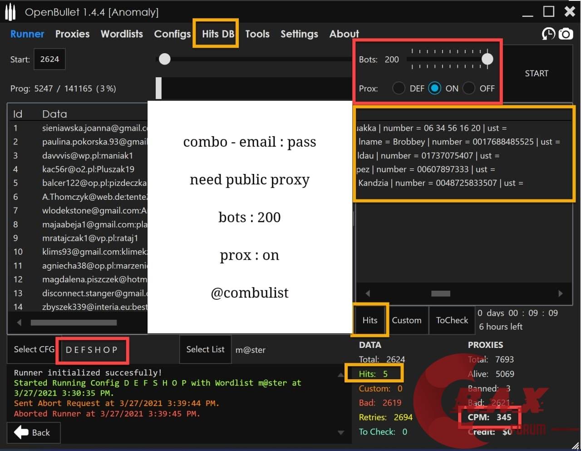
Task: Click the Prog 5247 / 141165 text
Action: coord(63,89)
